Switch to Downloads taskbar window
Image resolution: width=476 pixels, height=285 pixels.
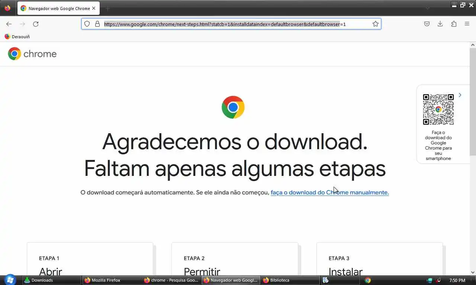coord(52,280)
